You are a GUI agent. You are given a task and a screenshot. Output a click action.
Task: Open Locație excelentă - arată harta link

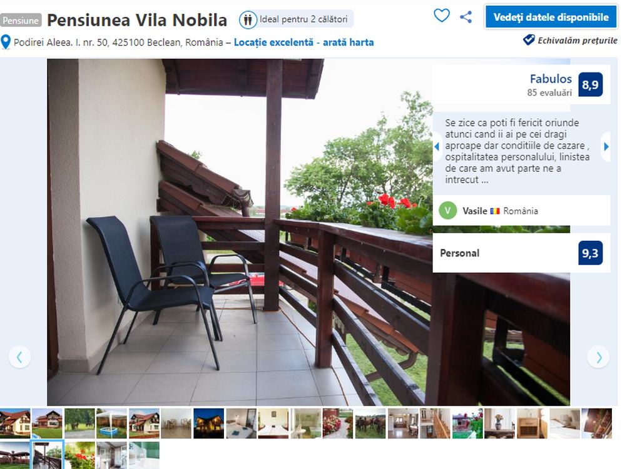303,43
